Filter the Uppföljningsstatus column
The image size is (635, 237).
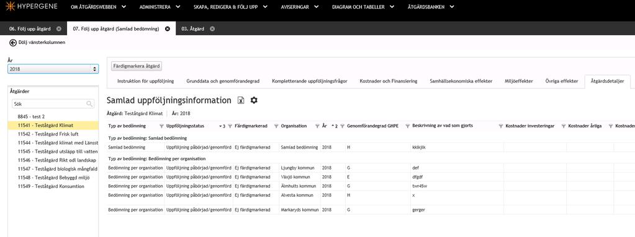point(230,126)
